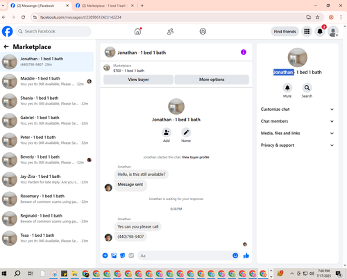This screenshot has width=347, height=279.
Task: Open Reginald - 1 bed 1 bath chat
Action: tap(46, 219)
